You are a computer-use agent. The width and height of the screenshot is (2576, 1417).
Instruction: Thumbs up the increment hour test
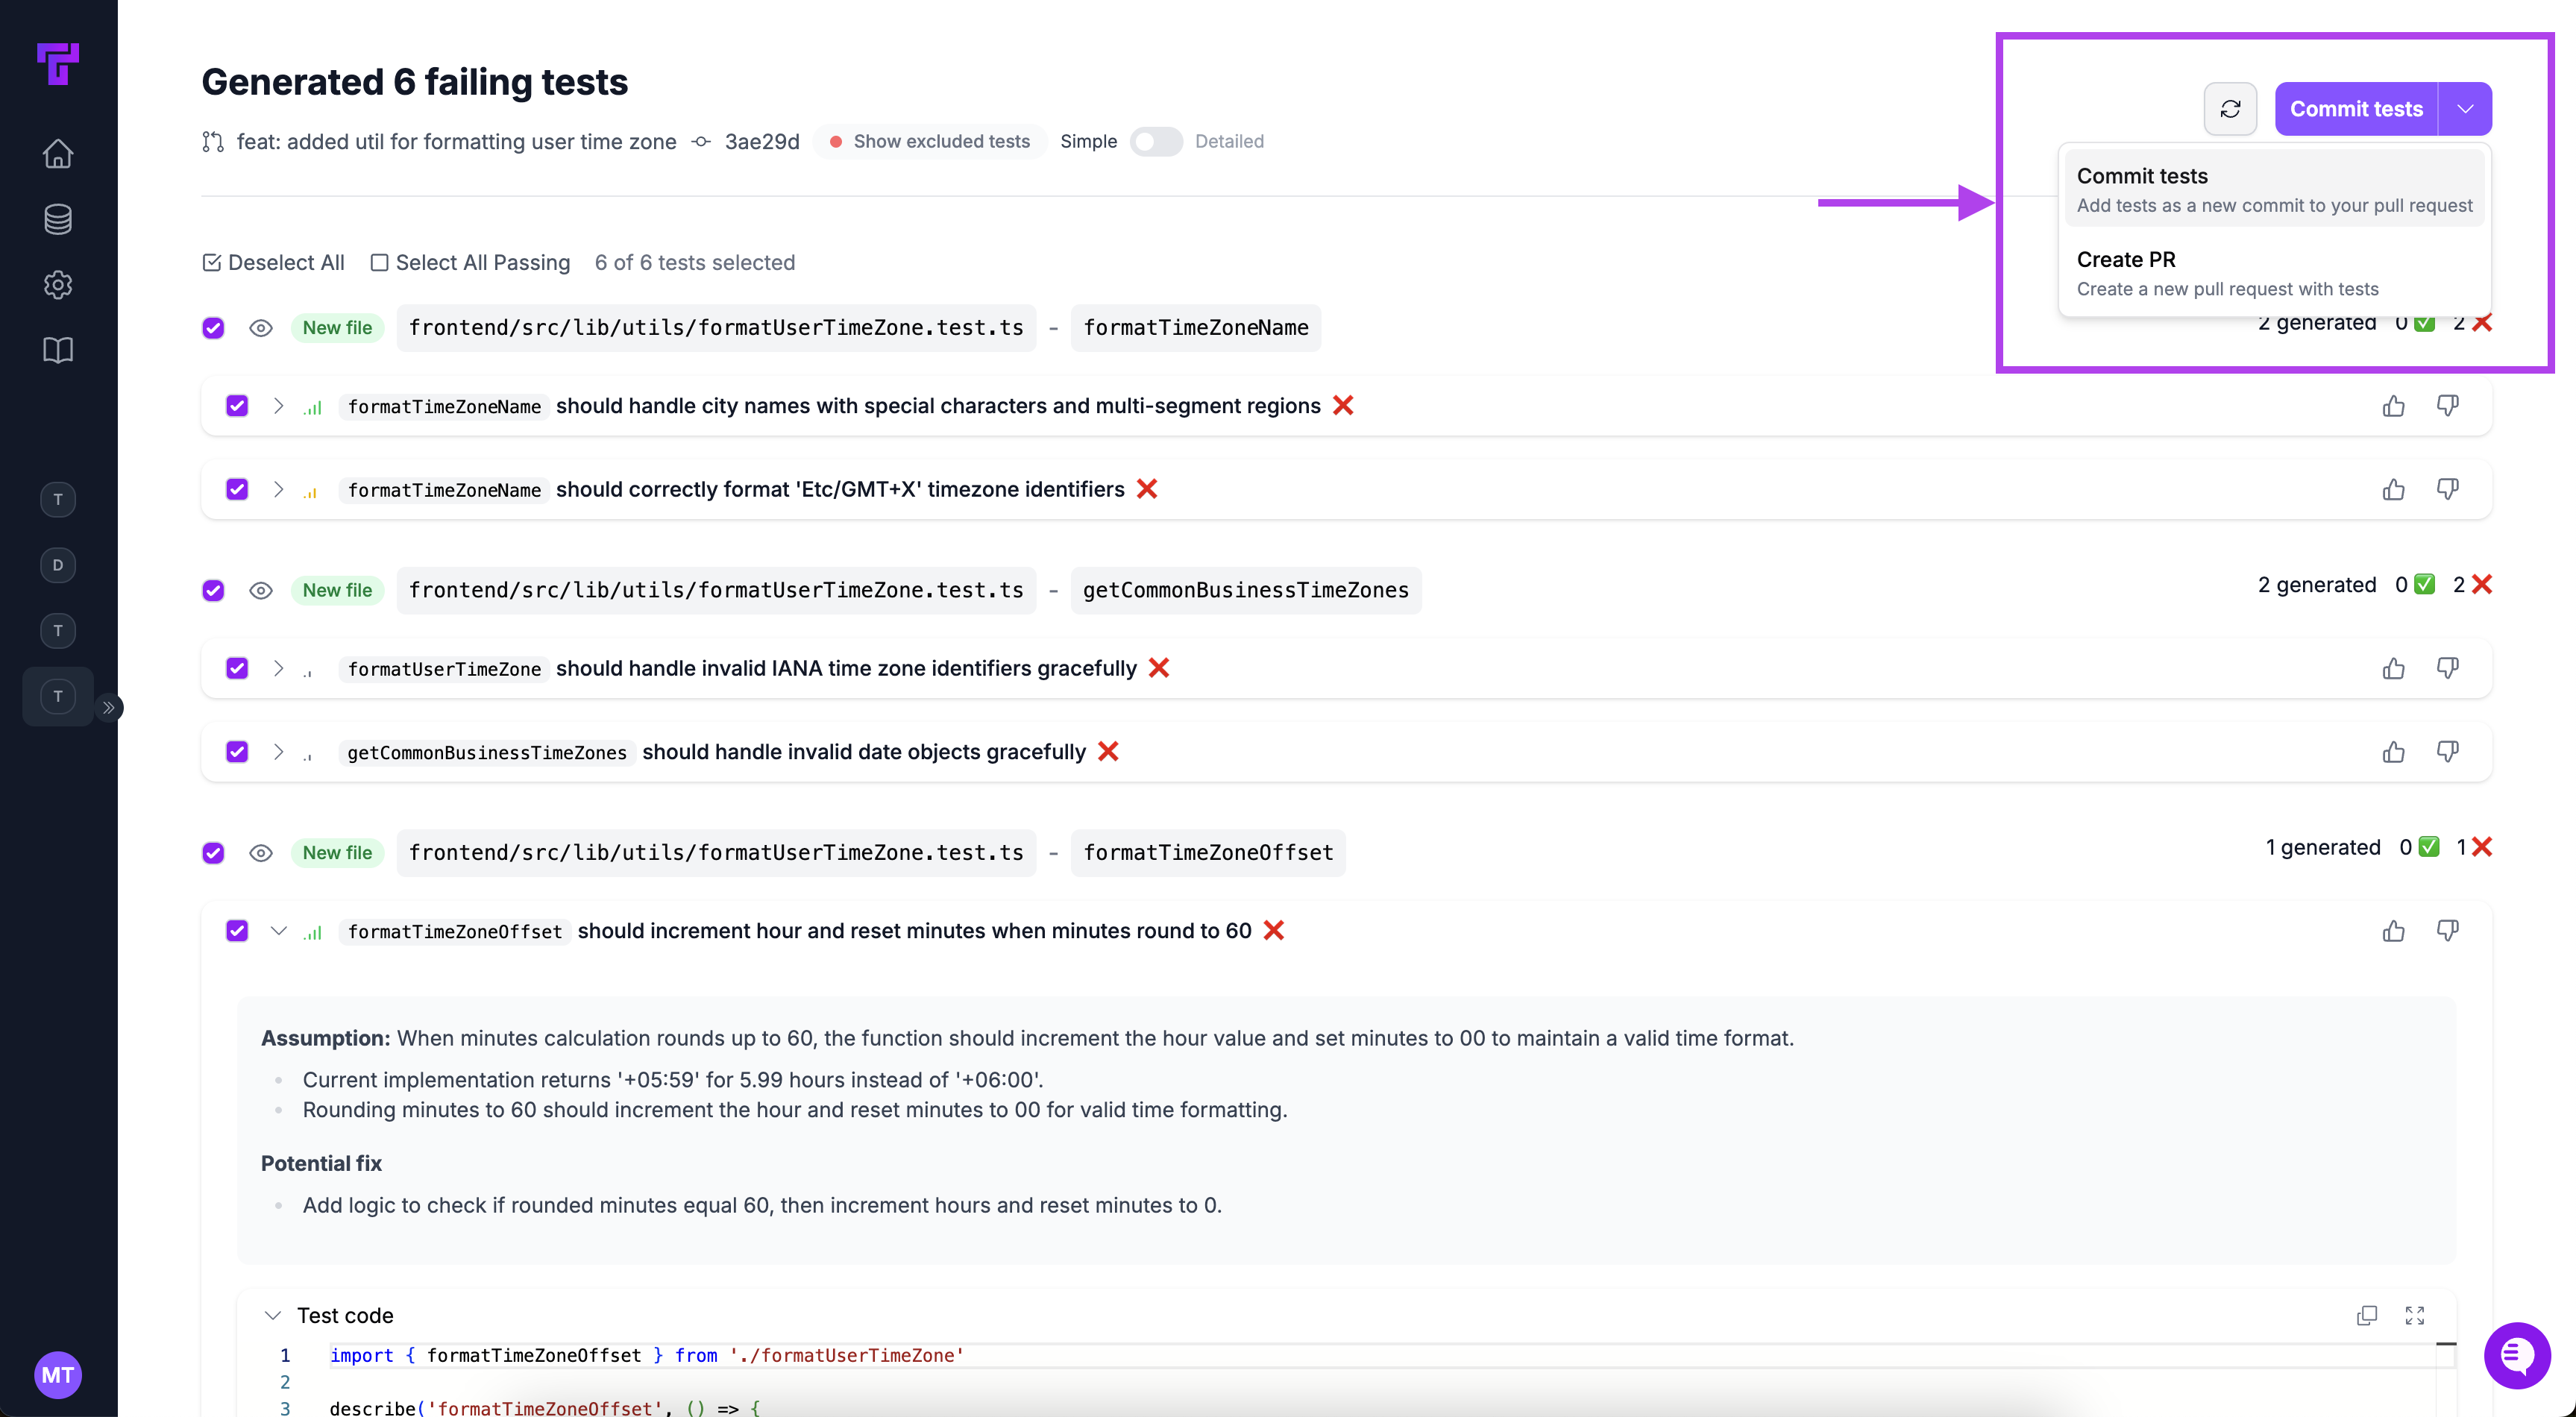tap(2393, 931)
